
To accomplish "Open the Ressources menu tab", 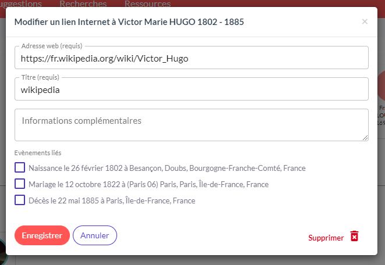I will click(147, 4).
